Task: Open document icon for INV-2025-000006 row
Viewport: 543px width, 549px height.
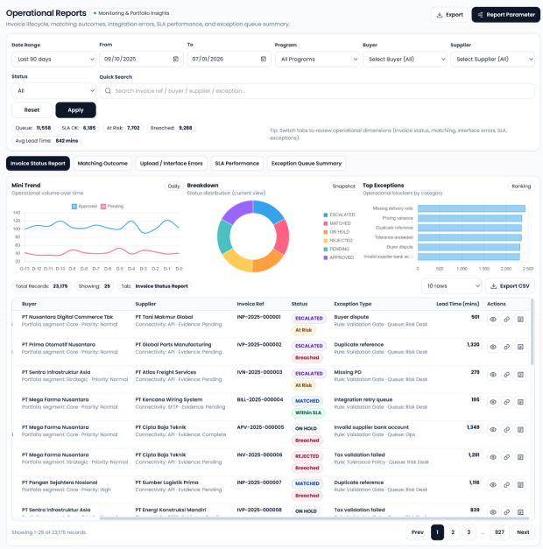Action: [520, 457]
